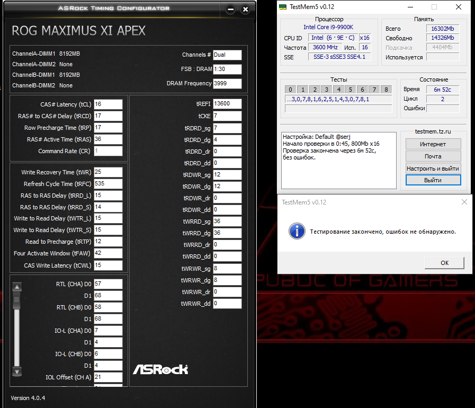
Task: Click the RTL list scroll down arrow
Action: 17,371
